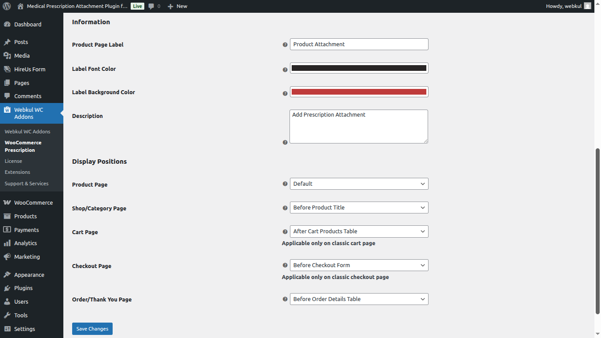Pick a new Label Background Color (red swatch)
Screen dimensions: 601x338
click(x=359, y=92)
